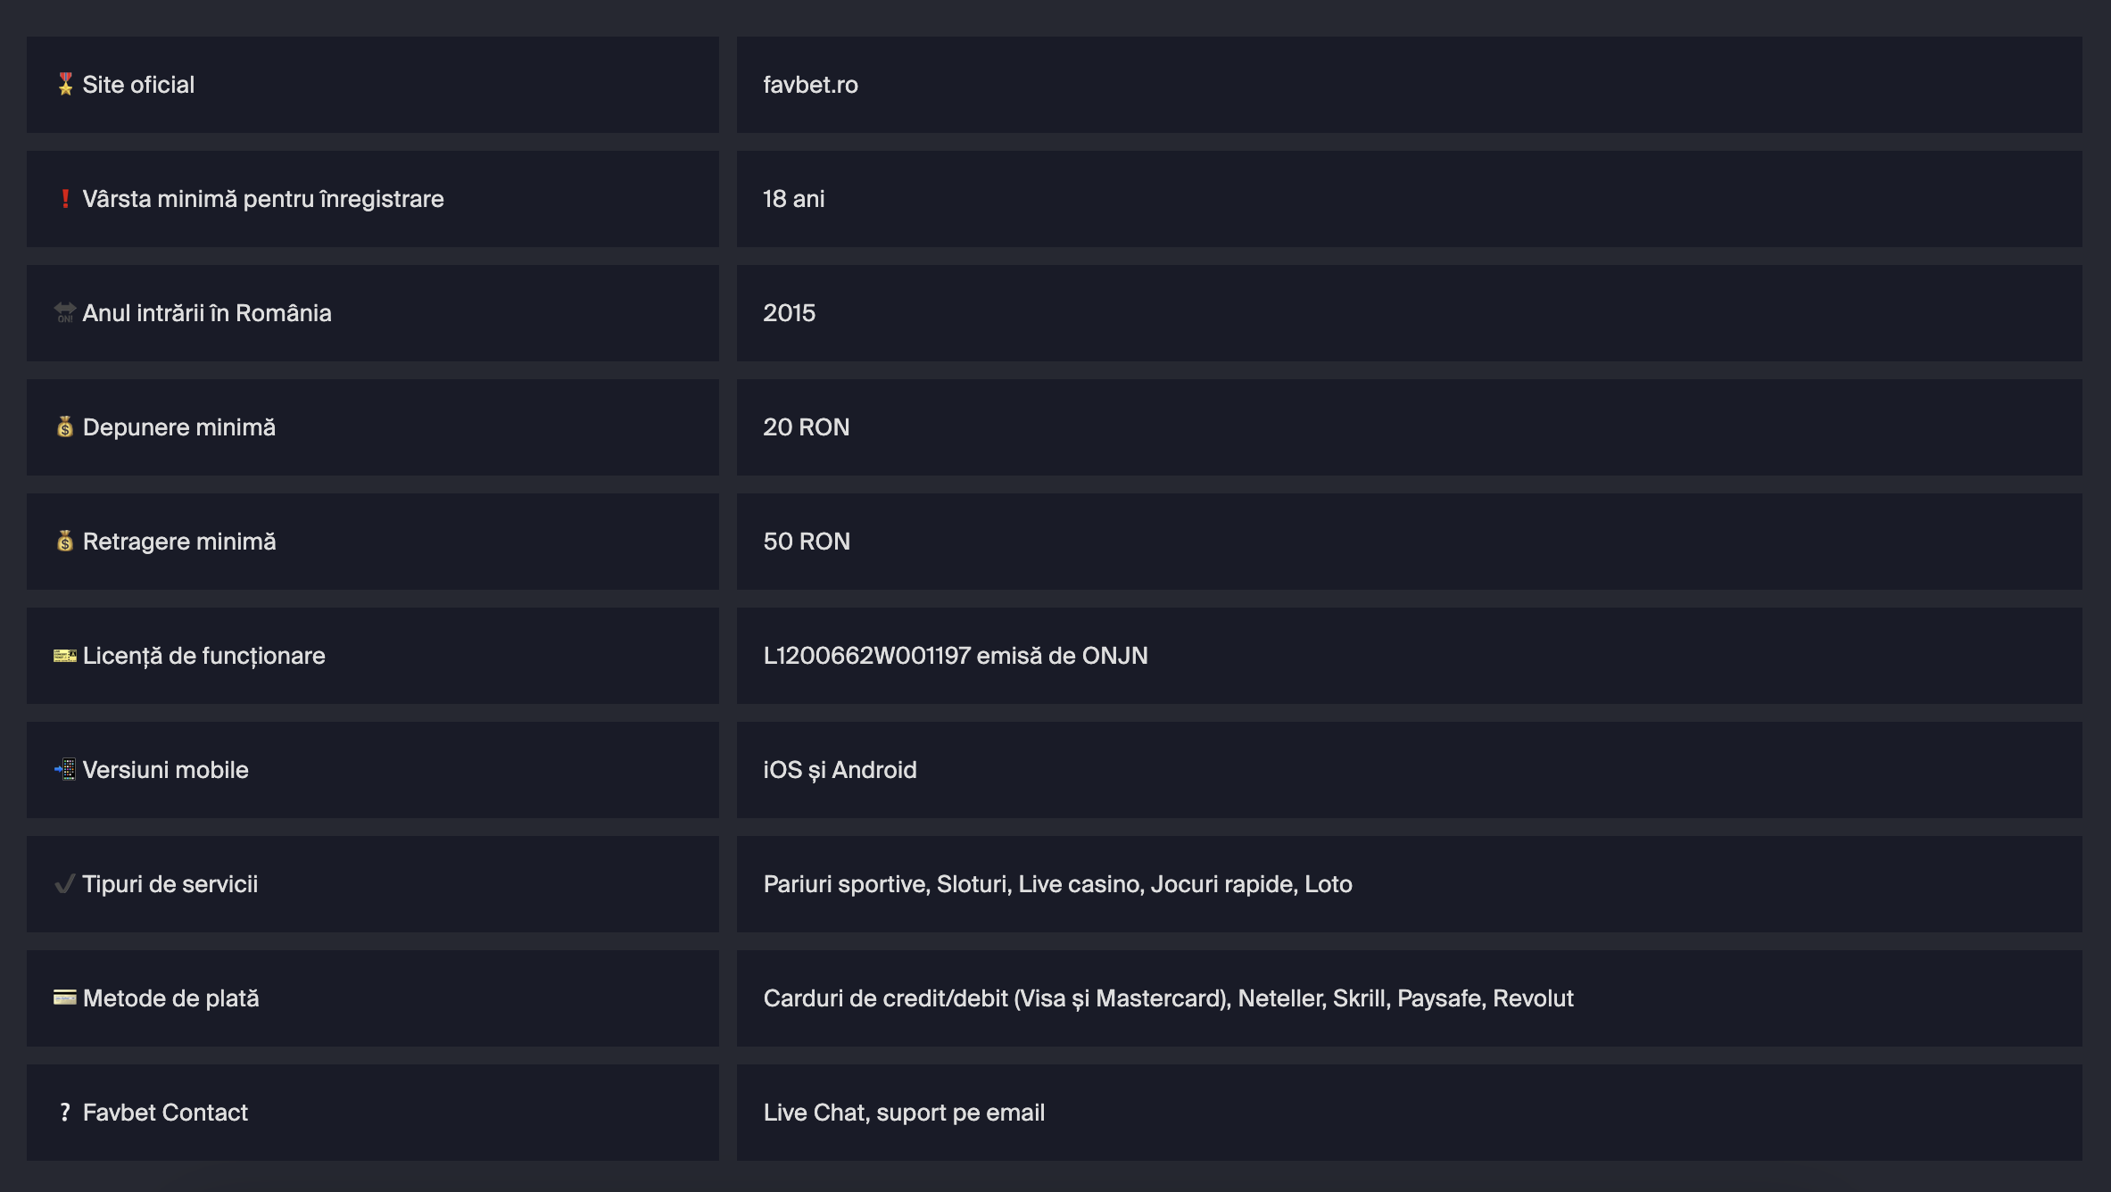Click the check mark icon beside Tipuri de servicii
The width and height of the screenshot is (2111, 1192).
pos(65,884)
